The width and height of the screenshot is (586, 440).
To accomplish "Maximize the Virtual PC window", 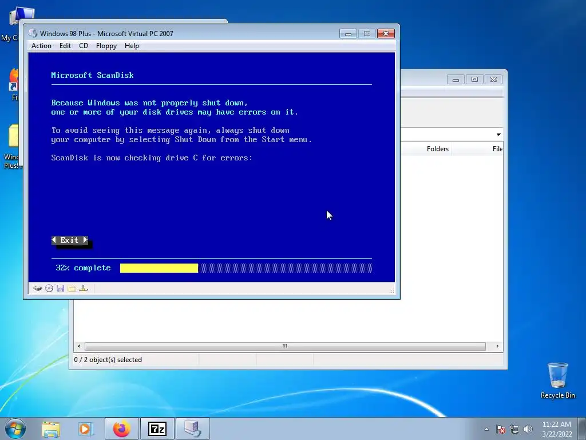I will pos(367,34).
